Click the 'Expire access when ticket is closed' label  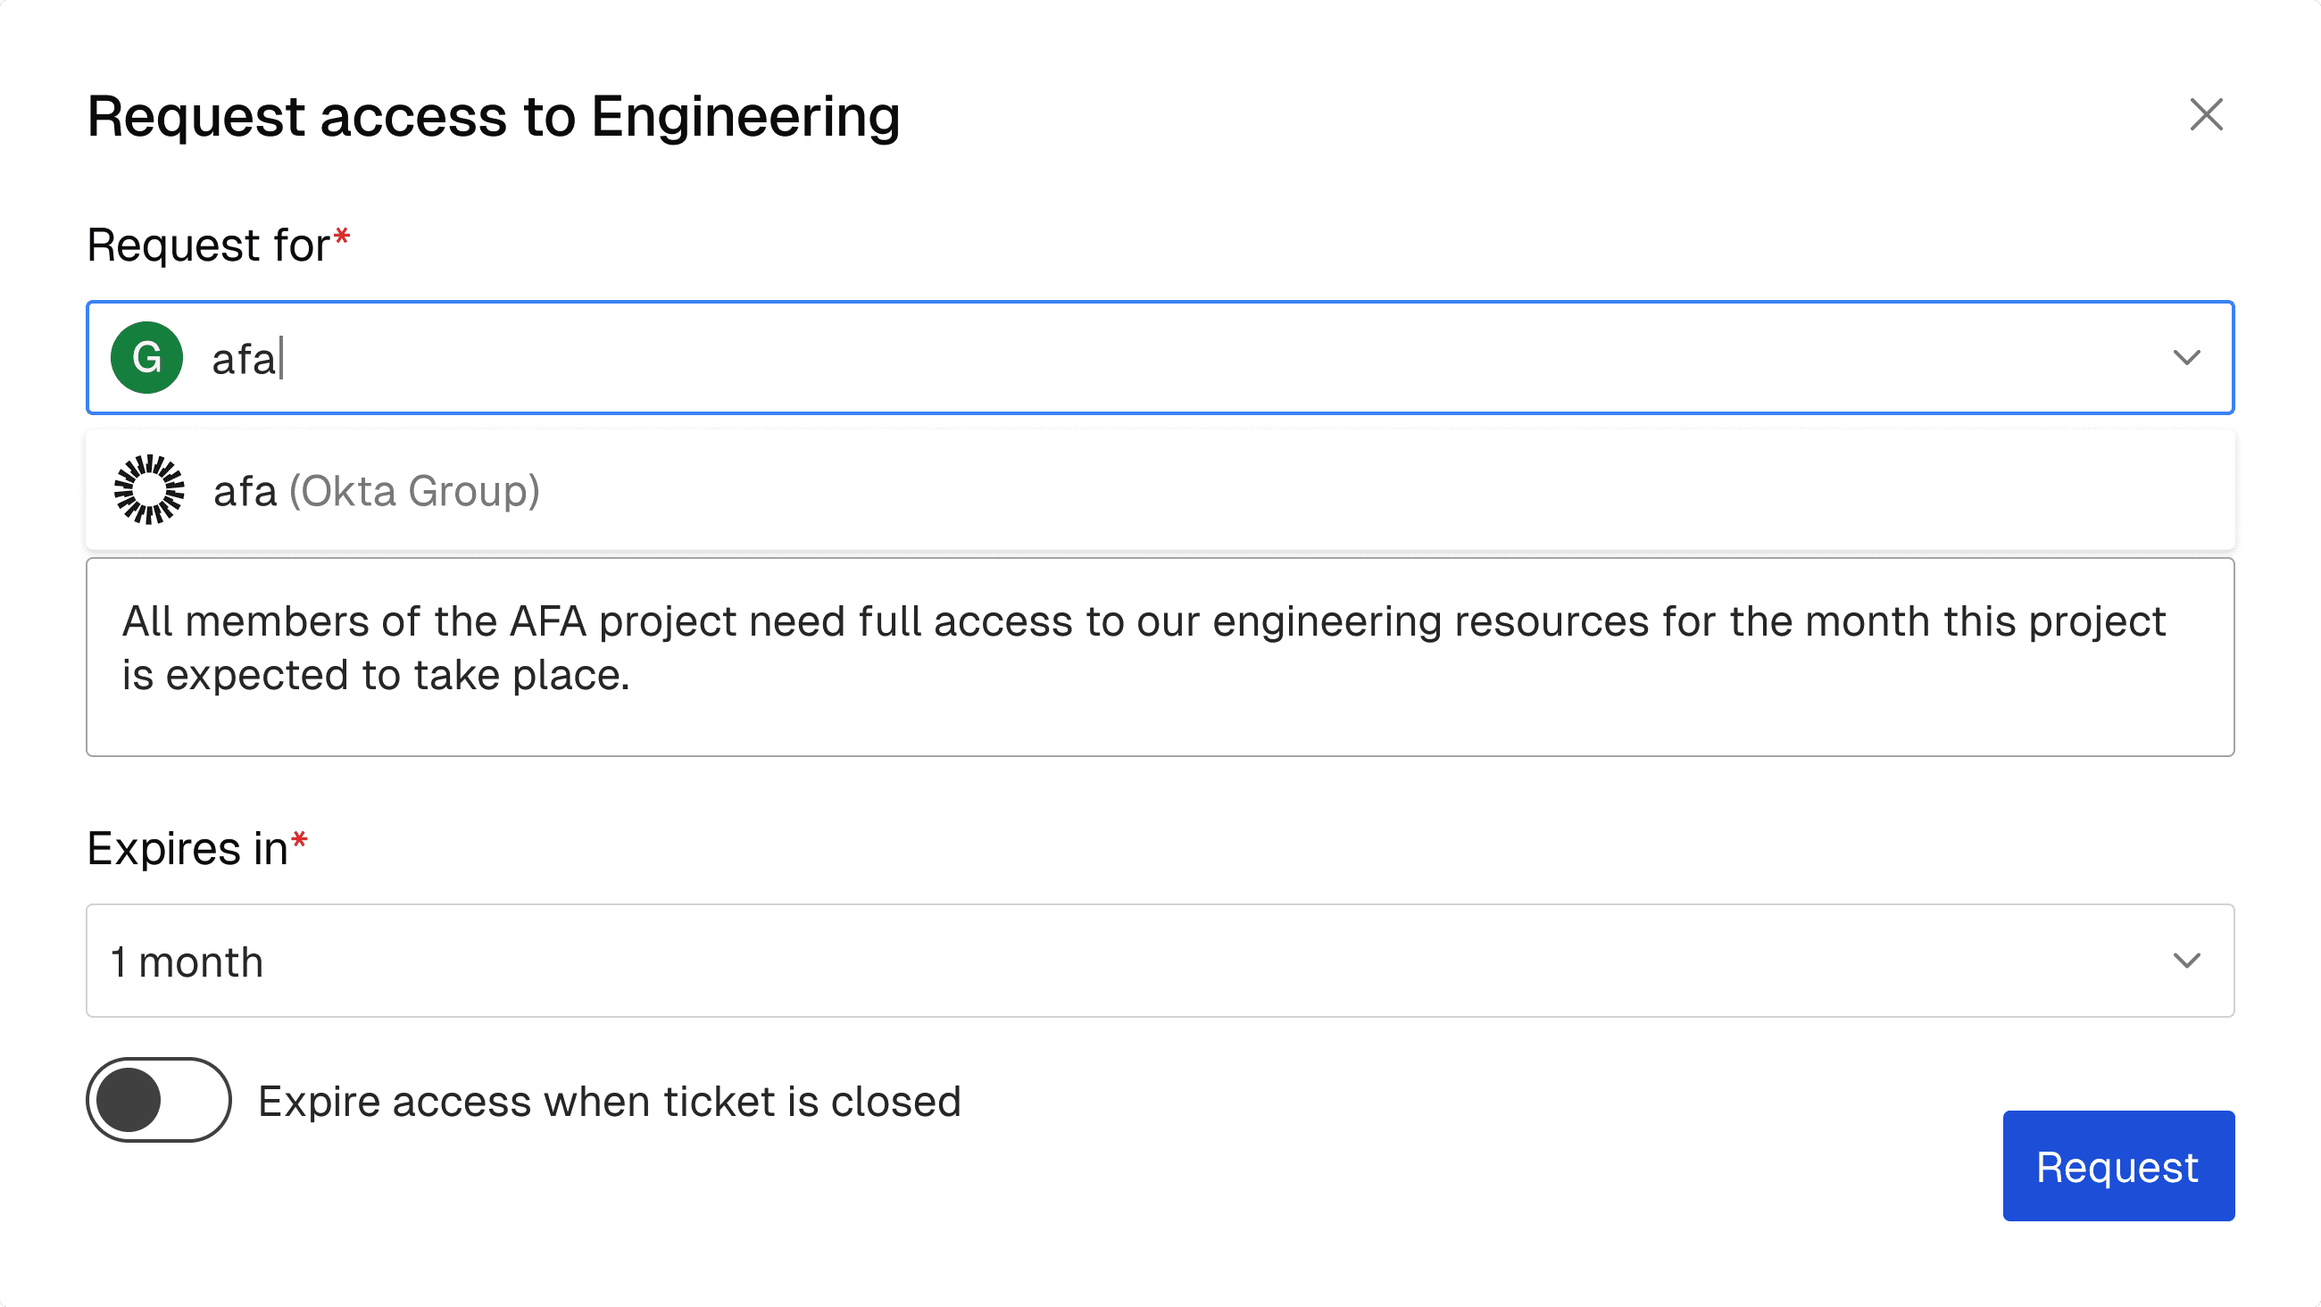coord(609,1102)
